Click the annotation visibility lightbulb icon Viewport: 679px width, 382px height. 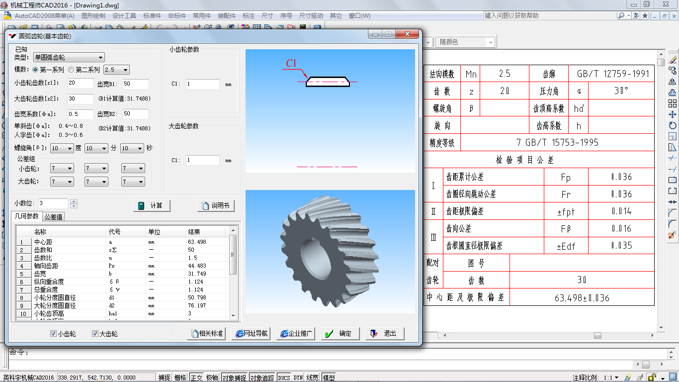coord(628,378)
